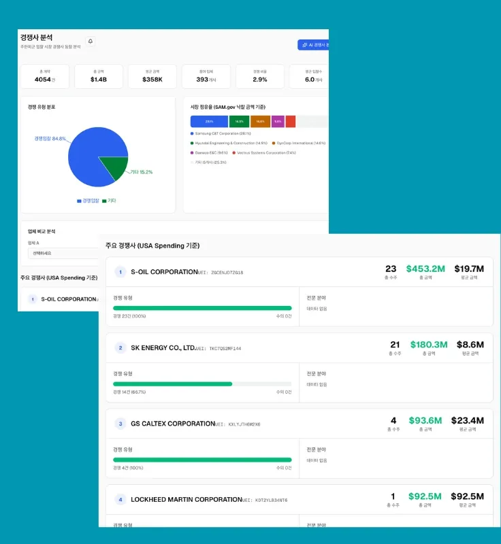Click 경쟁 4건 (100%) label
The image size is (501, 544).
128,468
